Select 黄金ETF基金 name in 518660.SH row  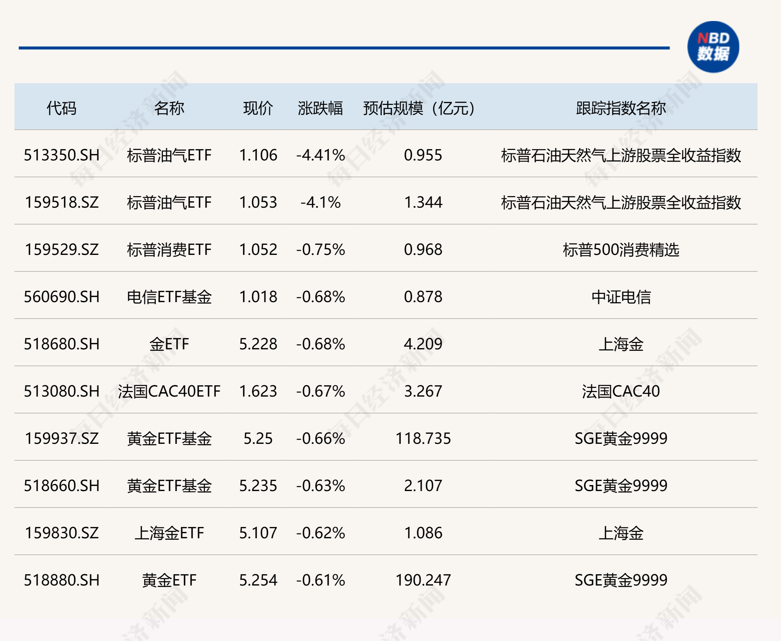pyautogui.click(x=169, y=486)
